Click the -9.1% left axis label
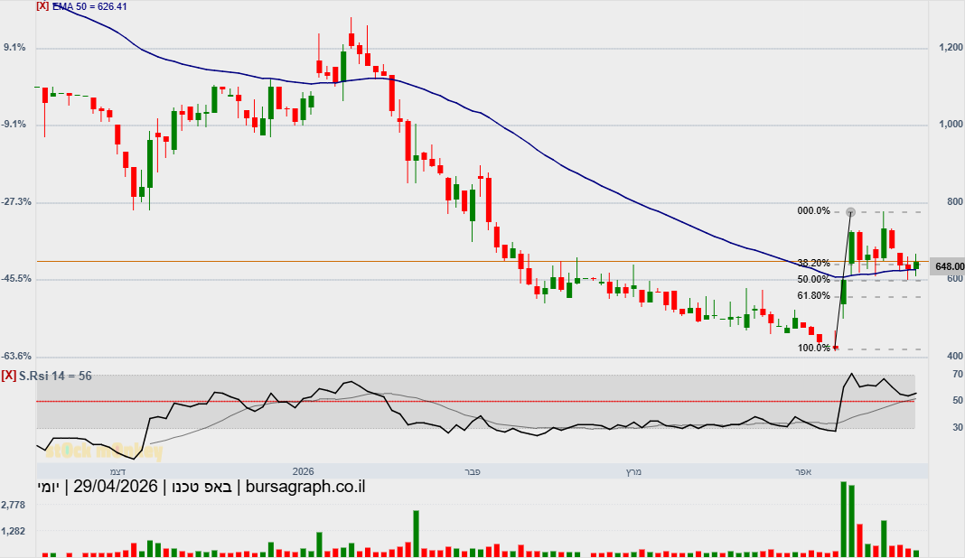This screenshot has width=965, height=558. [x=14, y=125]
